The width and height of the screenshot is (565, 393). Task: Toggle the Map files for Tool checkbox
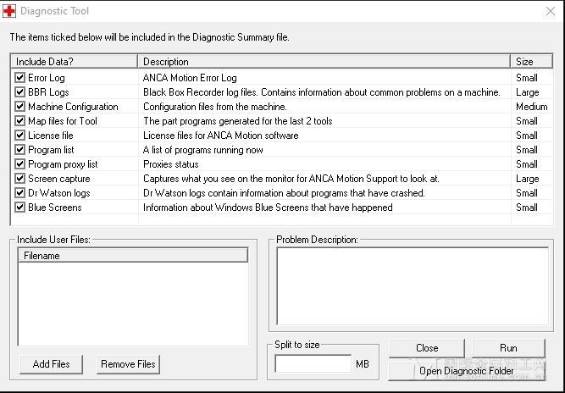coord(19,120)
